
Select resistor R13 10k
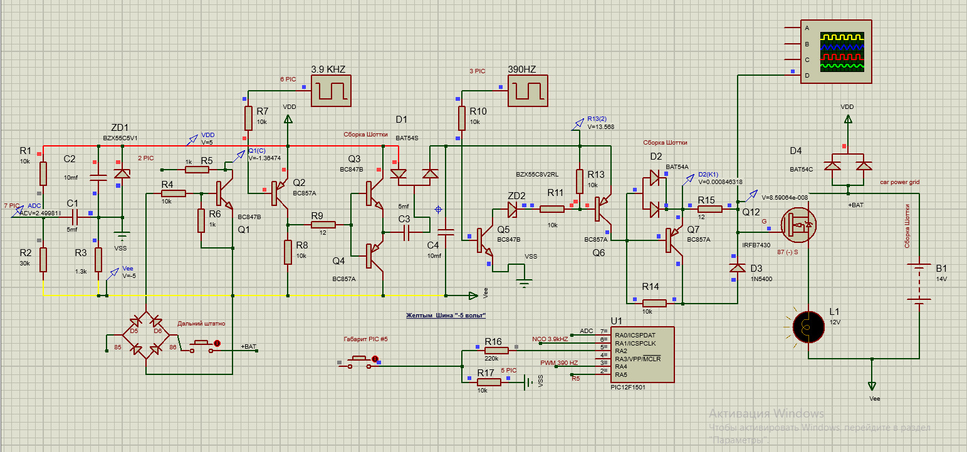click(x=580, y=180)
